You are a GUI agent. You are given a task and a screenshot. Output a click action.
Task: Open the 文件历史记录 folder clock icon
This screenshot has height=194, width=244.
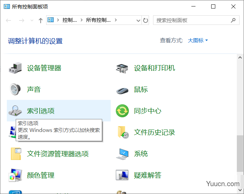click(x=123, y=132)
